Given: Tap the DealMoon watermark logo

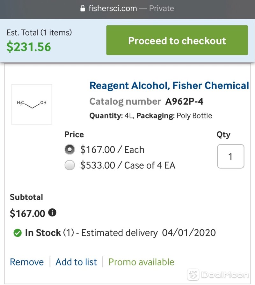Looking at the screenshot, I should pyautogui.click(x=218, y=274).
